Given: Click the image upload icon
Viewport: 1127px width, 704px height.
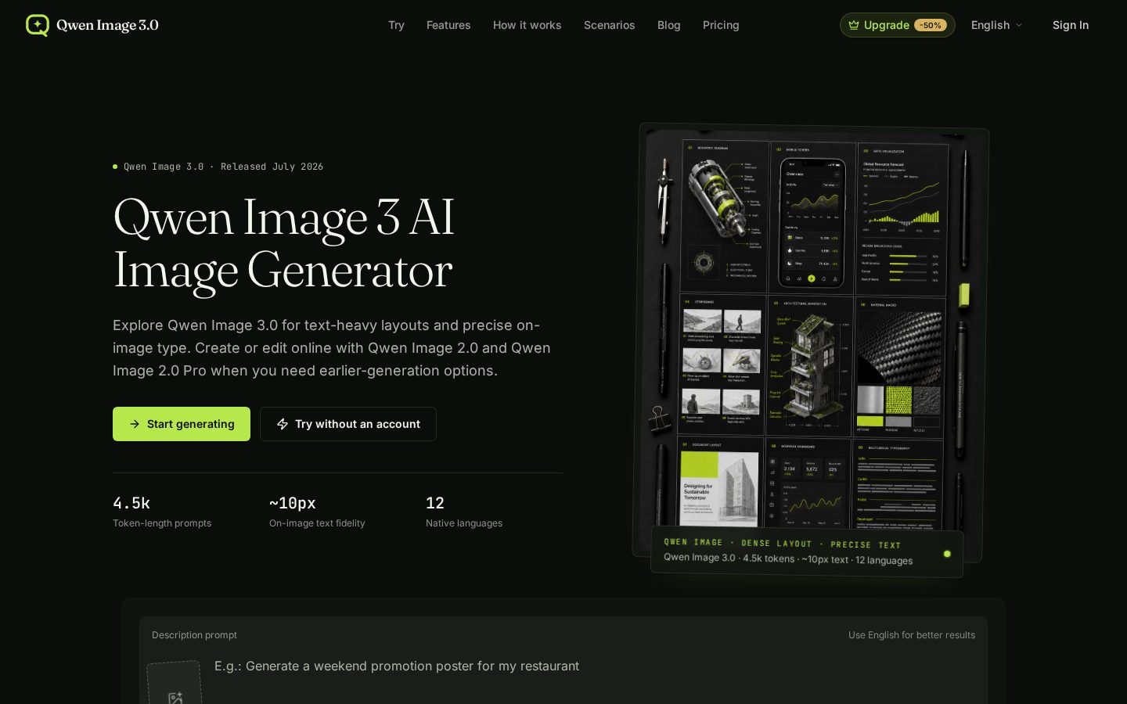Looking at the screenshot, I should click(x=175, y=698).
